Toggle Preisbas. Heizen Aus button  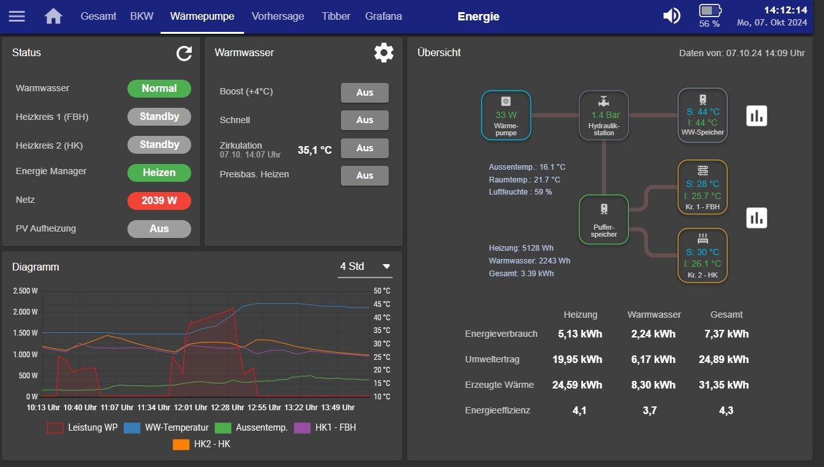pos(365,175)
